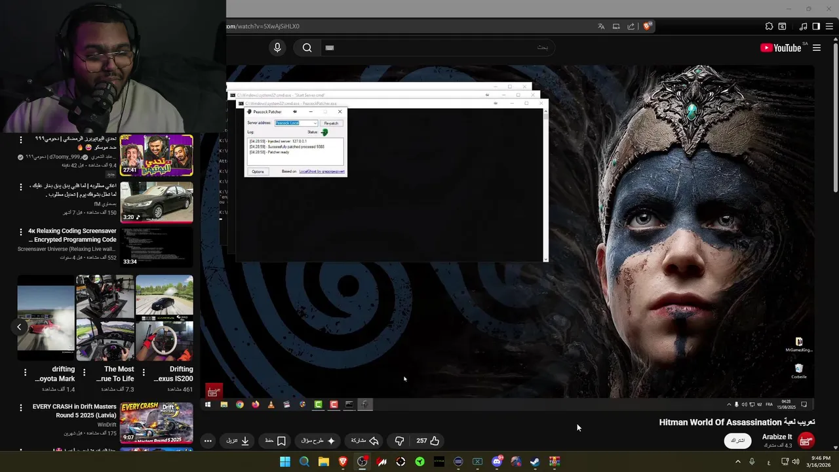The height and width of the screenshot is (472, 839).
Task: Click the browser translate page icon
Action: coord(601,26)
